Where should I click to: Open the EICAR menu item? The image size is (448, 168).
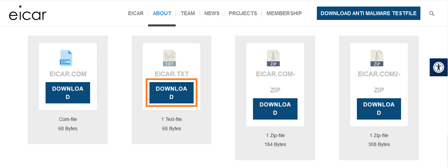pos(136,13)
